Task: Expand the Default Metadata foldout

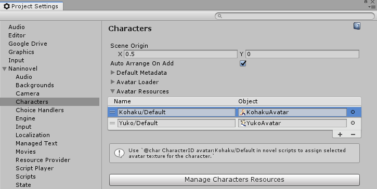Action: [x=112, y=73]
